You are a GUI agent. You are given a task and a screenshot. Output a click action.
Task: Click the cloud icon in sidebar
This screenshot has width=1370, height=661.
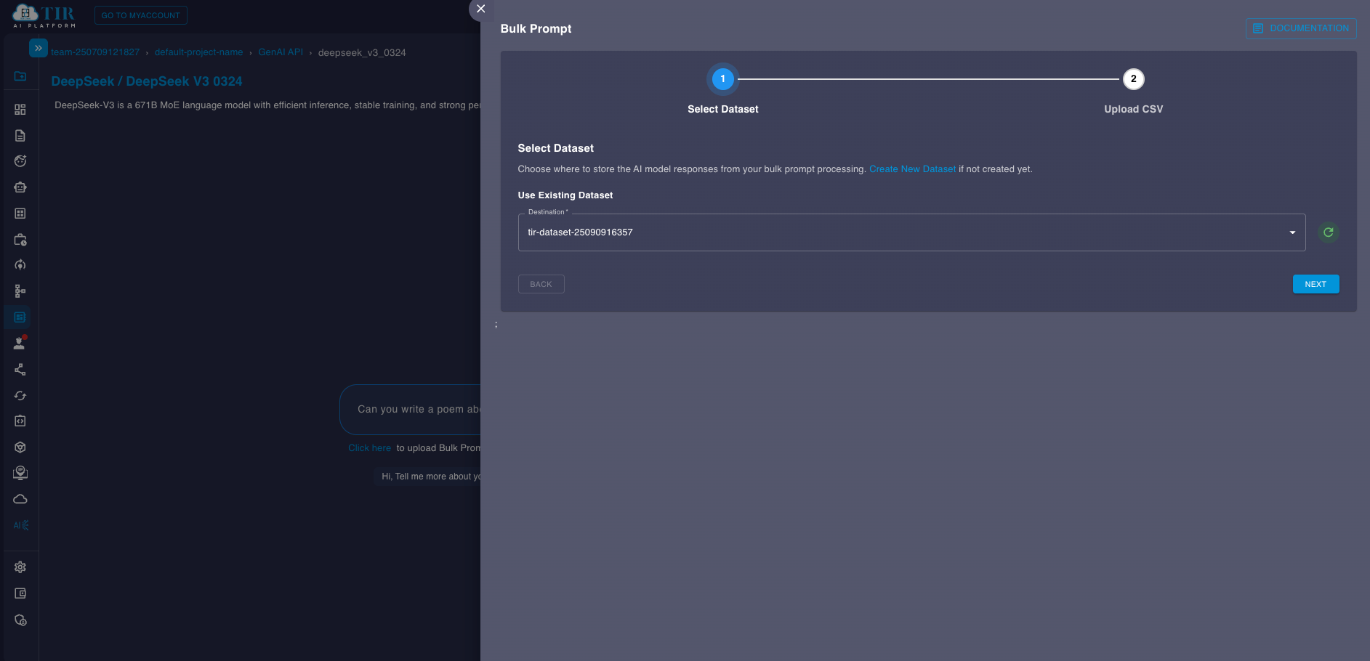(20, 499)
